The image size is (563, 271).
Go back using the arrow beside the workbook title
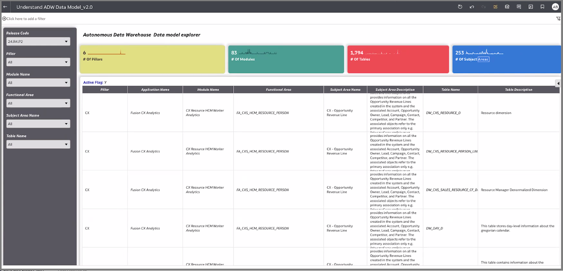(x=5, y=7)
